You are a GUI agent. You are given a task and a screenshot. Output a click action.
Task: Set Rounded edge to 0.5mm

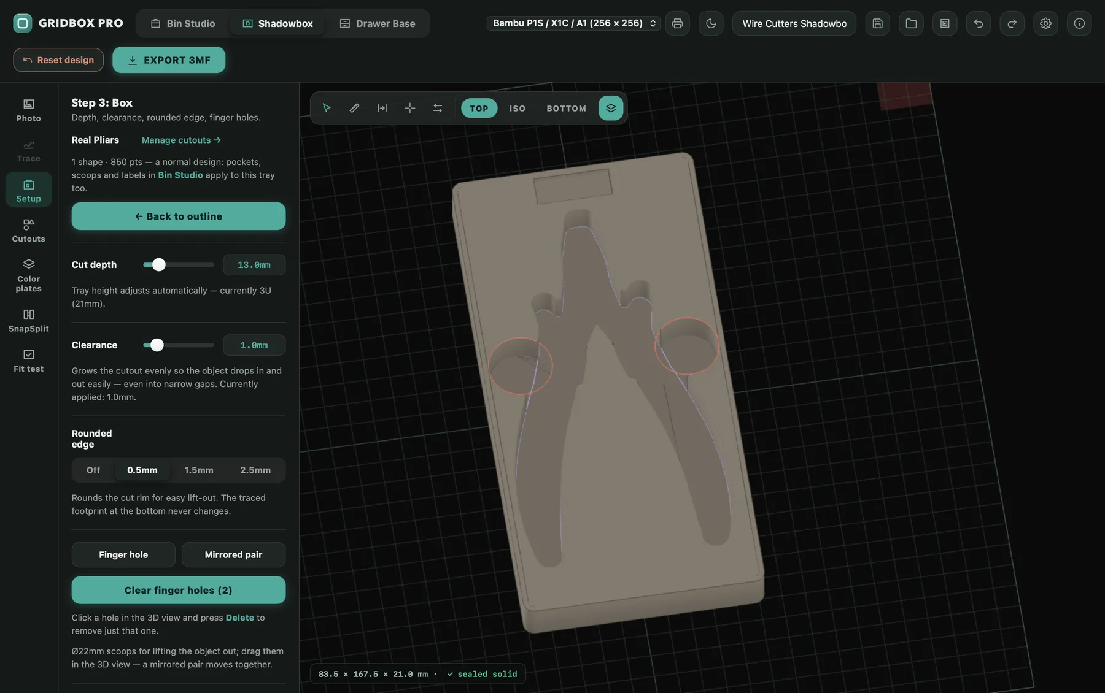(142, 470)
